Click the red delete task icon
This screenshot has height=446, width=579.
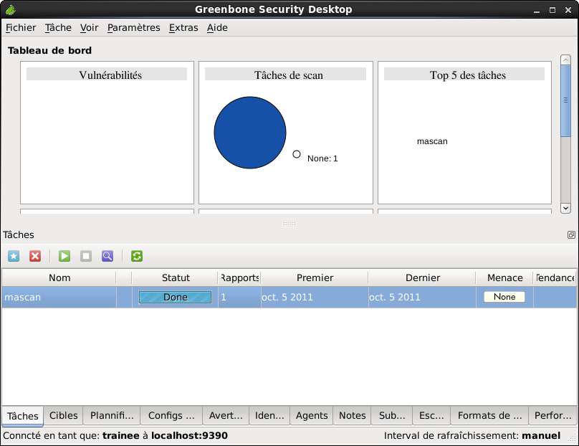[35, 256]
